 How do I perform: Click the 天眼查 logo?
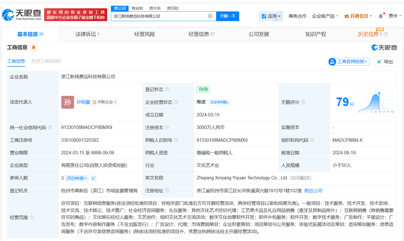coord(22,15)
